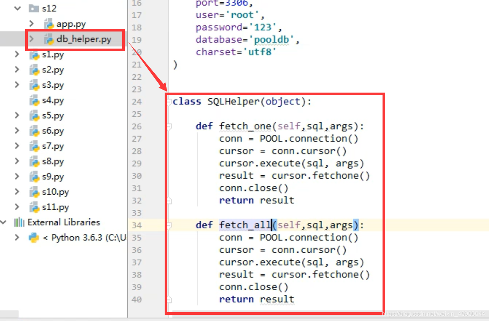Click the s2.py Python file icon
489x321 pixels.
click(35, 70)
